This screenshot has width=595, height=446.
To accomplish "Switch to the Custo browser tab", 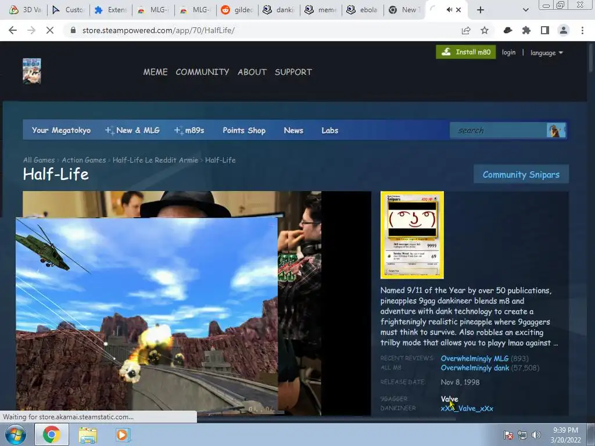I will tap(68, 10).
